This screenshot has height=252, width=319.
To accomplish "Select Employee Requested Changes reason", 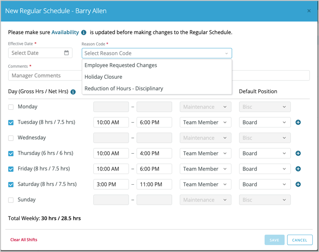I will tap(121, 65).
